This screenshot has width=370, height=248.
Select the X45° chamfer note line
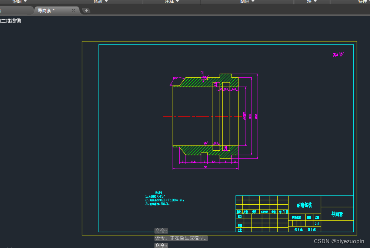155,196
